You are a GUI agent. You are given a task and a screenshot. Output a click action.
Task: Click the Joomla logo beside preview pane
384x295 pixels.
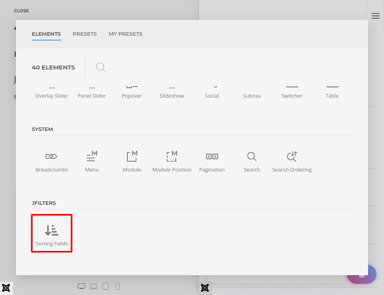[205, 288]
